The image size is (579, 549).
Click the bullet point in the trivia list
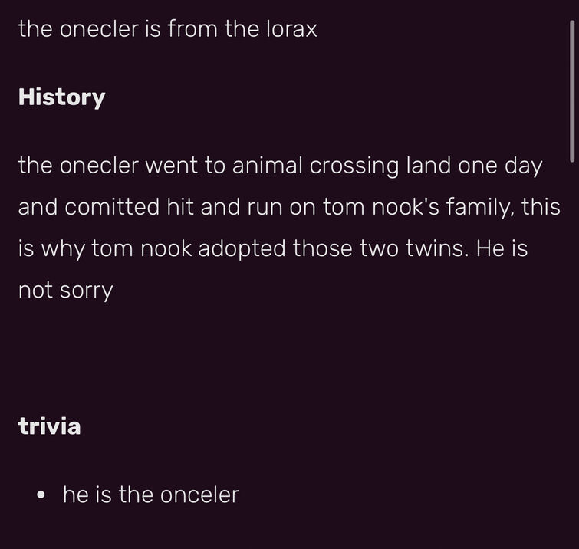click(x=41, y=495)
